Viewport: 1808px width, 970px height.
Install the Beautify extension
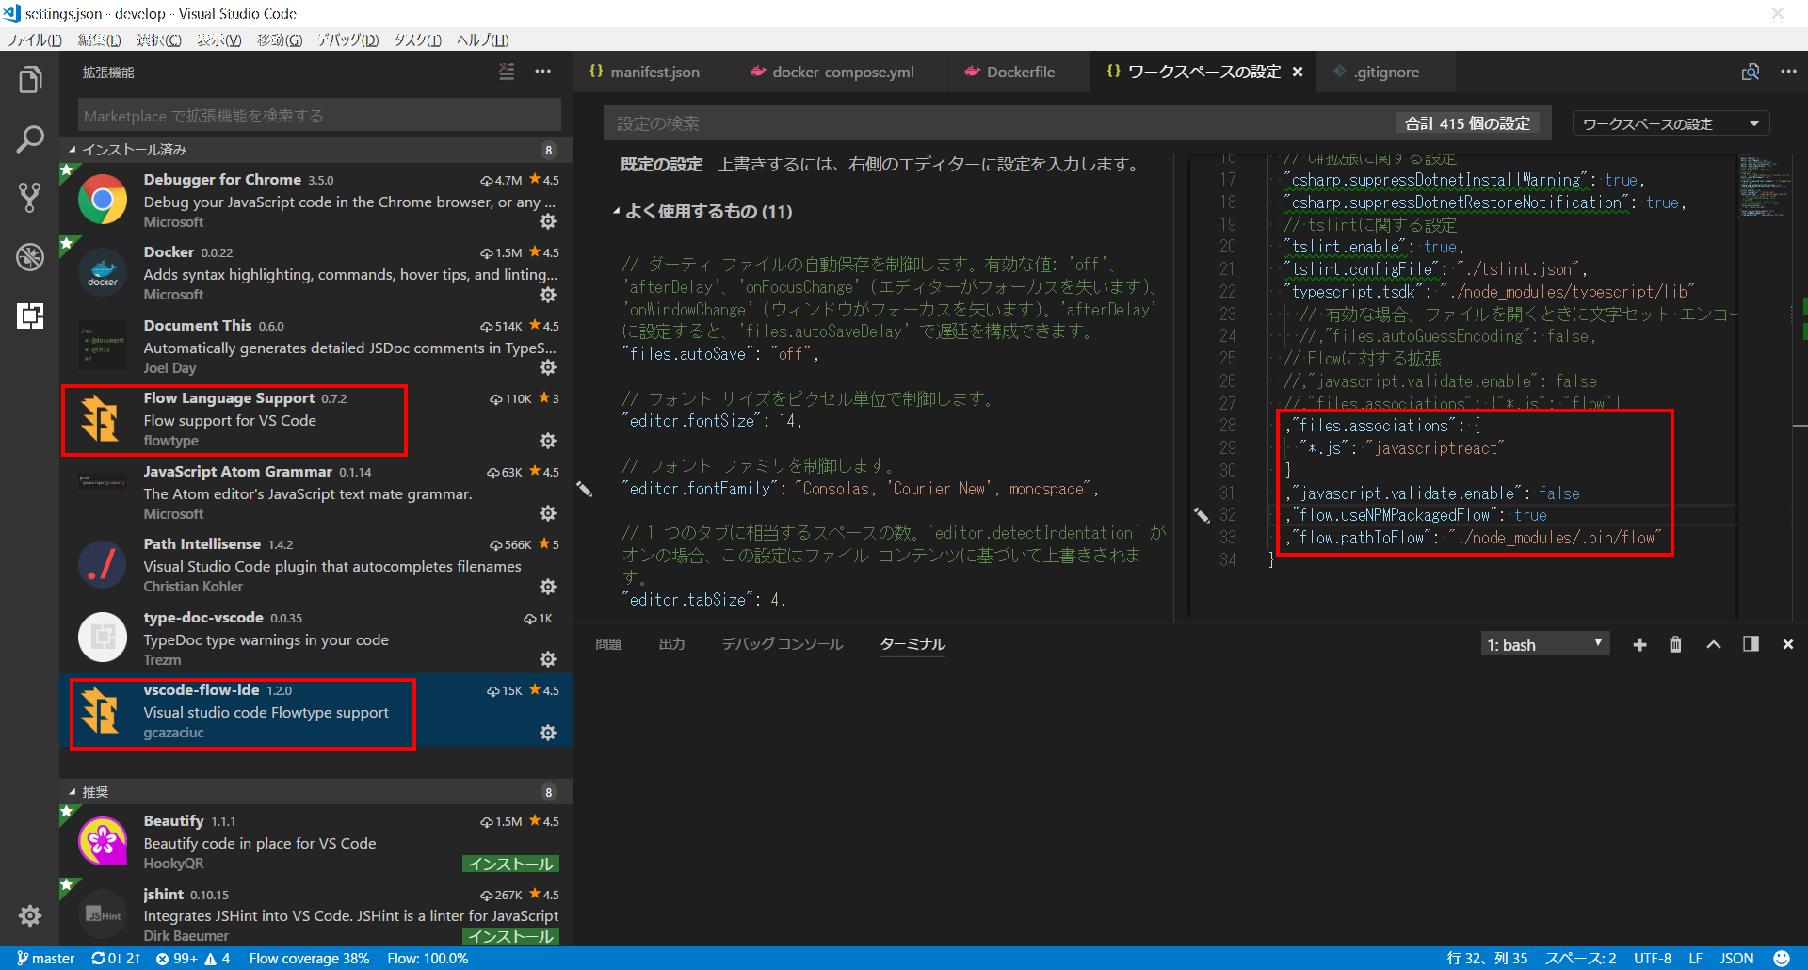[510, 864]
